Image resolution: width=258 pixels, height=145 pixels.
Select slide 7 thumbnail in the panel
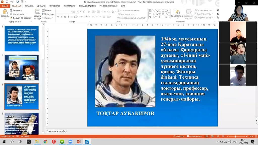(22, 68)
